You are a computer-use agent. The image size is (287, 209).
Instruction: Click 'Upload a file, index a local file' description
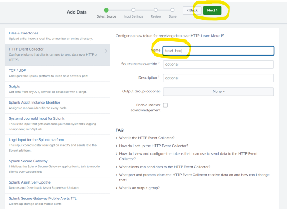51,39
